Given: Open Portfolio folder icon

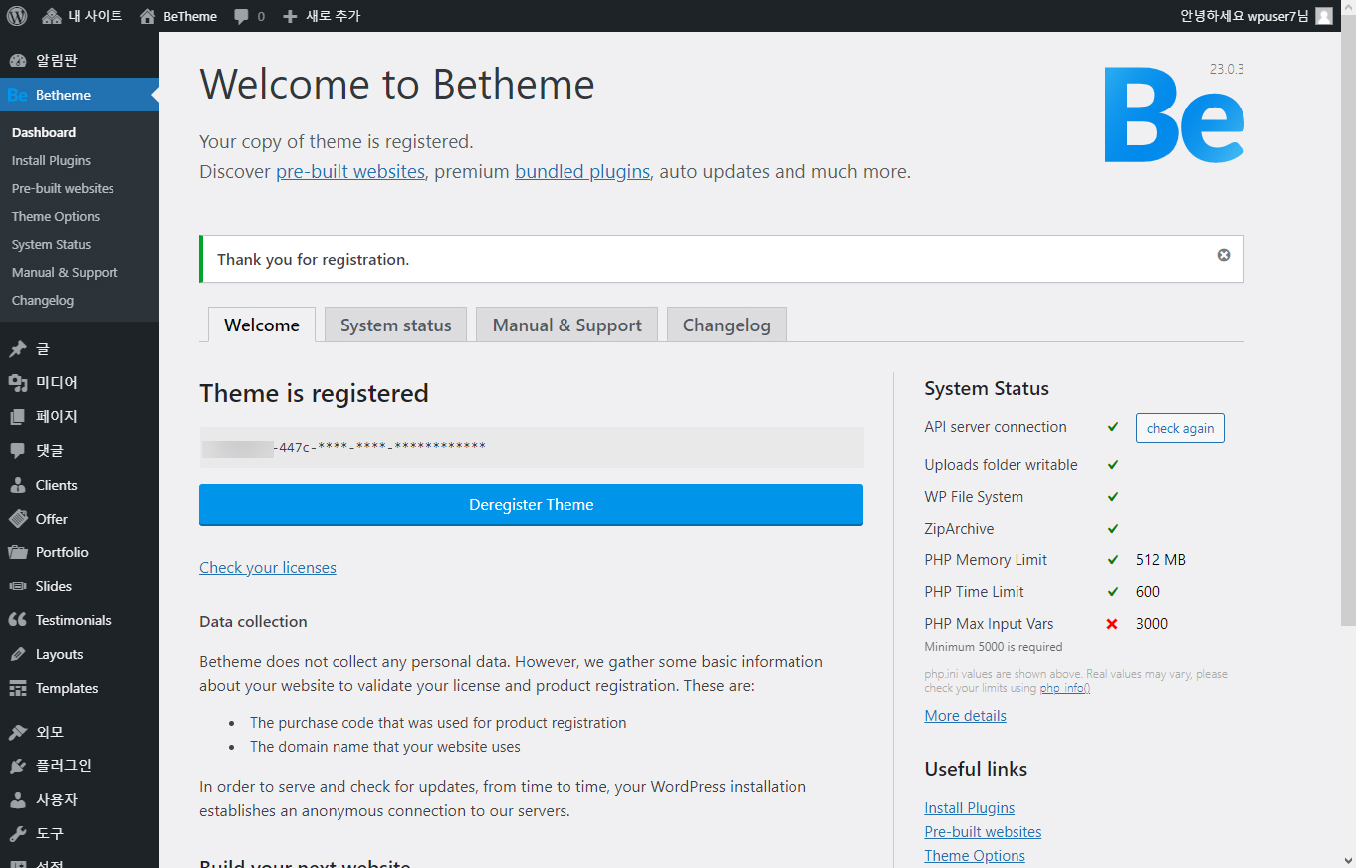Looking at the screenshot, I should click(x=17, y=552).
